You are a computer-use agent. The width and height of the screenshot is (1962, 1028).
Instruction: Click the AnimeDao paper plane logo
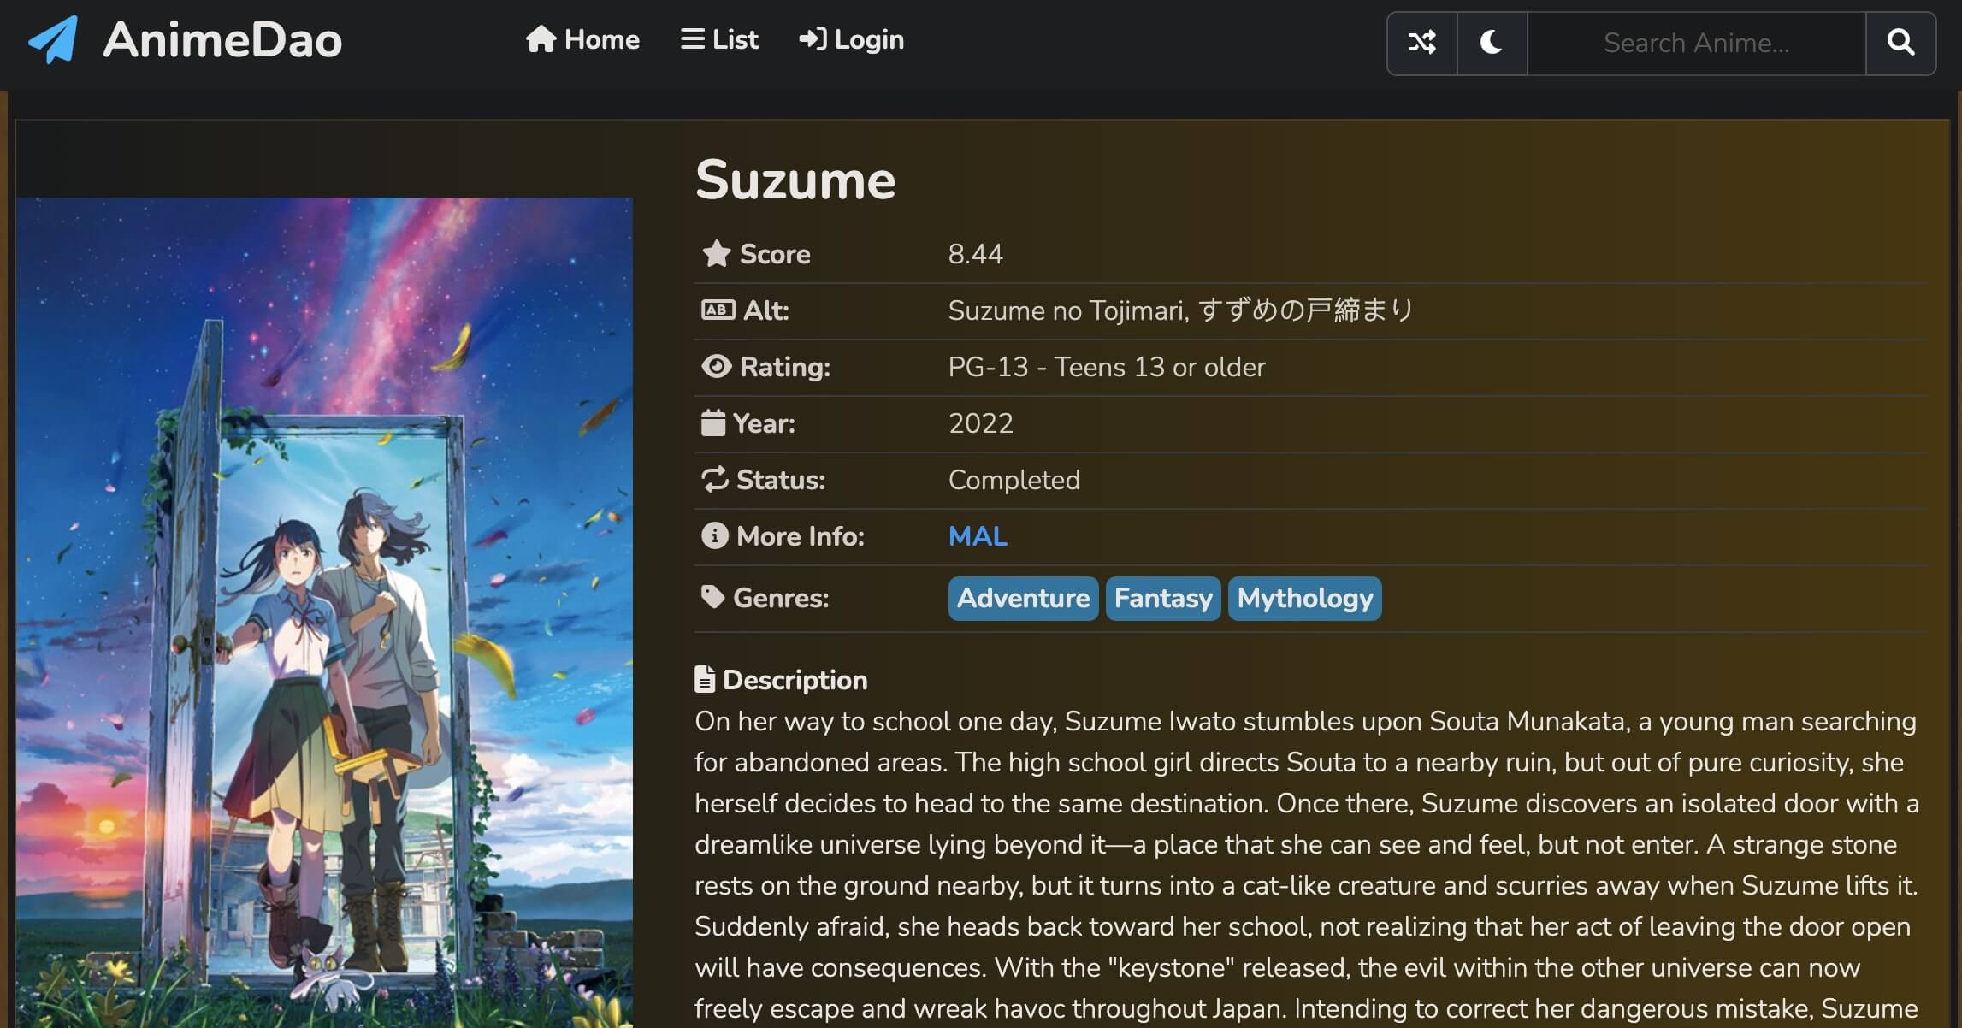coord(53,39)
